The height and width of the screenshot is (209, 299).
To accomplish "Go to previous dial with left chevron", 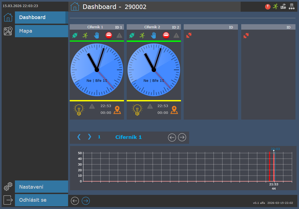I will (x=79, y=137).
